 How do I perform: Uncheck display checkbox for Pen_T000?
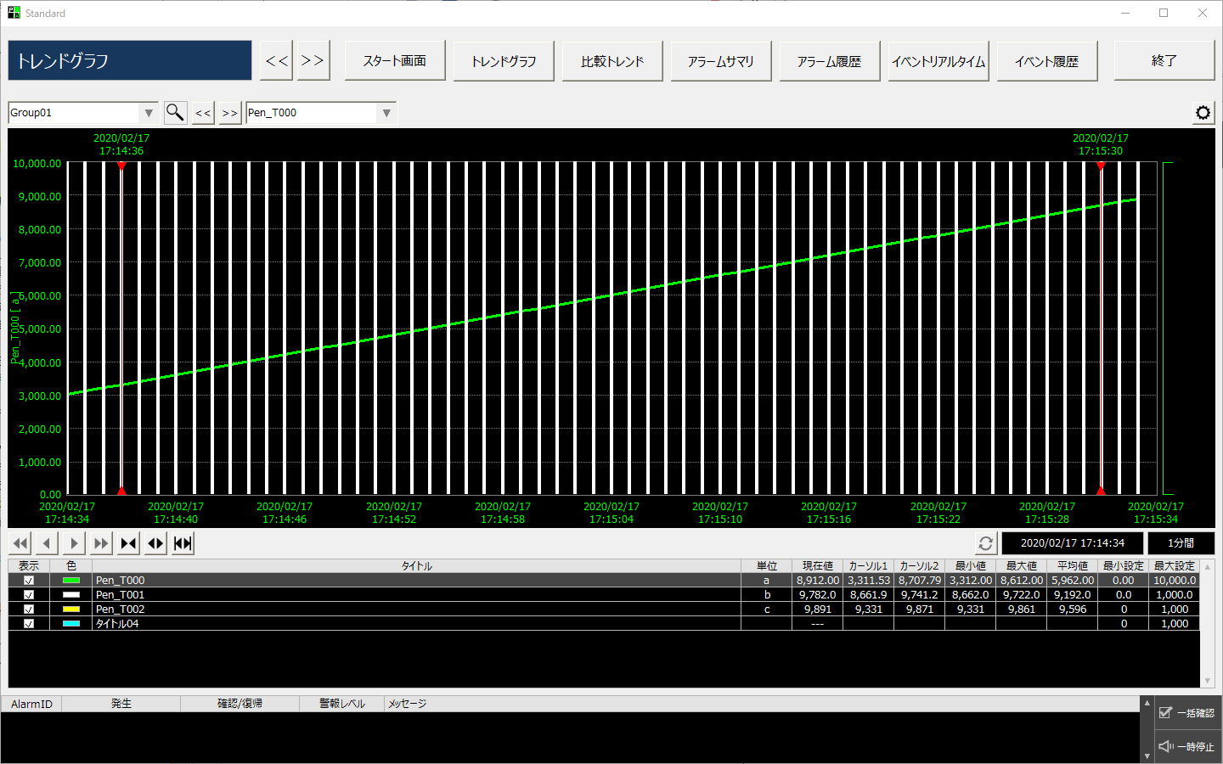tap(29, 581)
